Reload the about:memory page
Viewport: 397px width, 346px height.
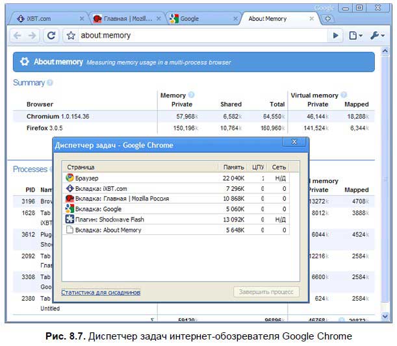(51, 36)
